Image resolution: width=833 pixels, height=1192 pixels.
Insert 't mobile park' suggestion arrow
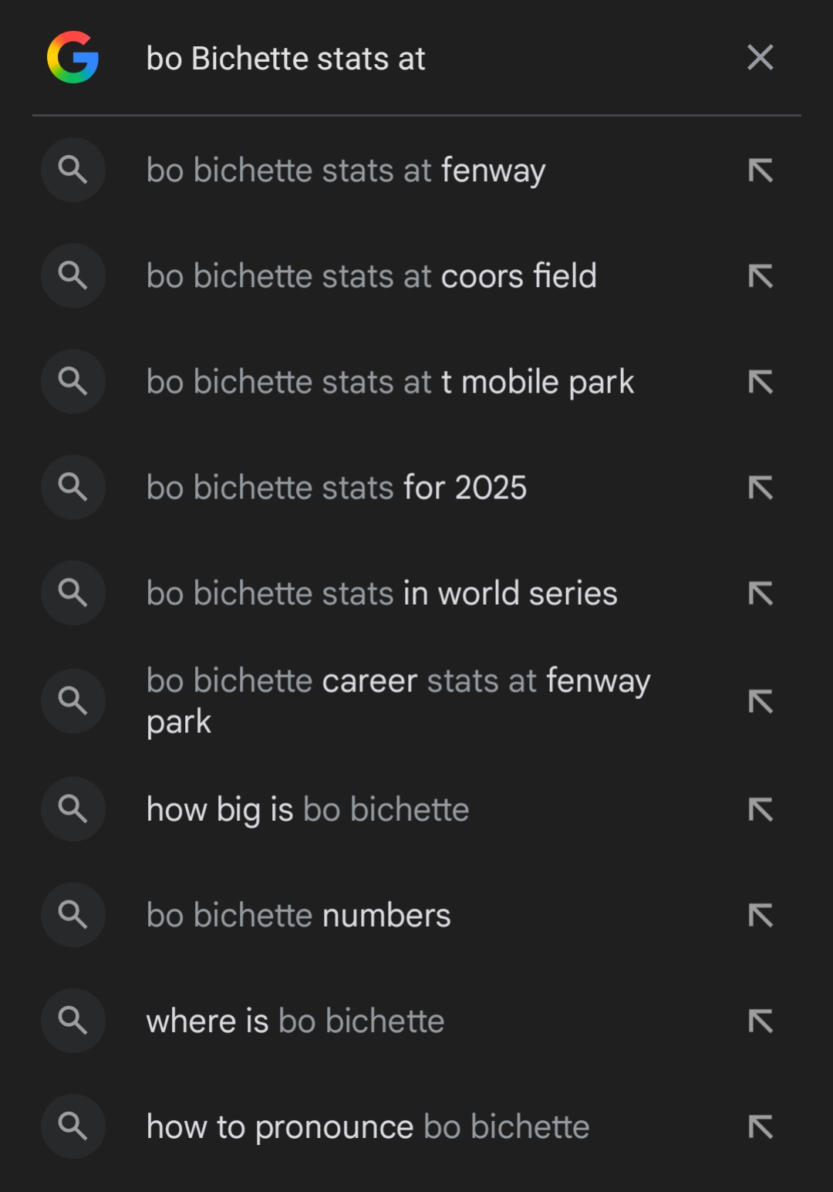(x=760, y=382)
